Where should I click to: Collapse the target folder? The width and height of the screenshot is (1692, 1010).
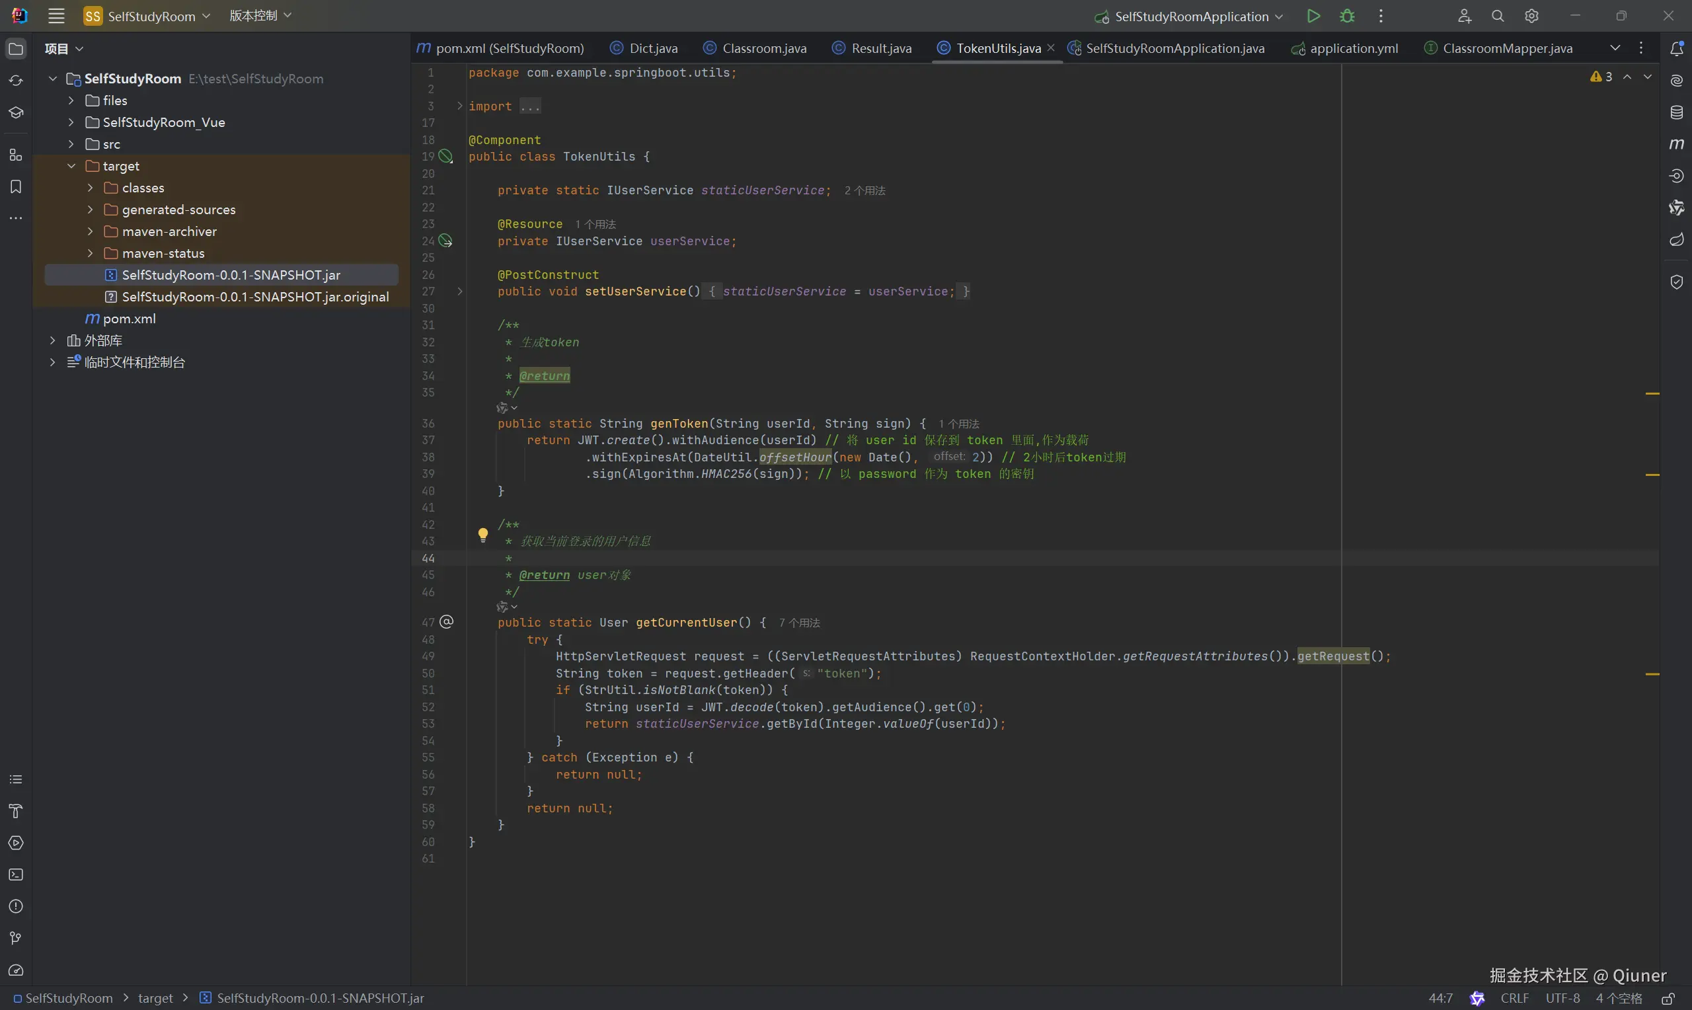pos(71,166)
